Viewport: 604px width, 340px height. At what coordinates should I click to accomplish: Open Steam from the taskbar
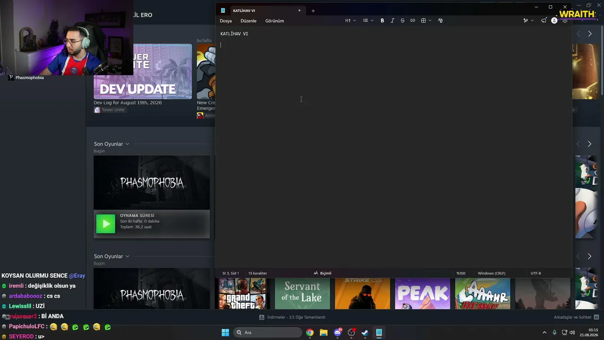[365, 332]
